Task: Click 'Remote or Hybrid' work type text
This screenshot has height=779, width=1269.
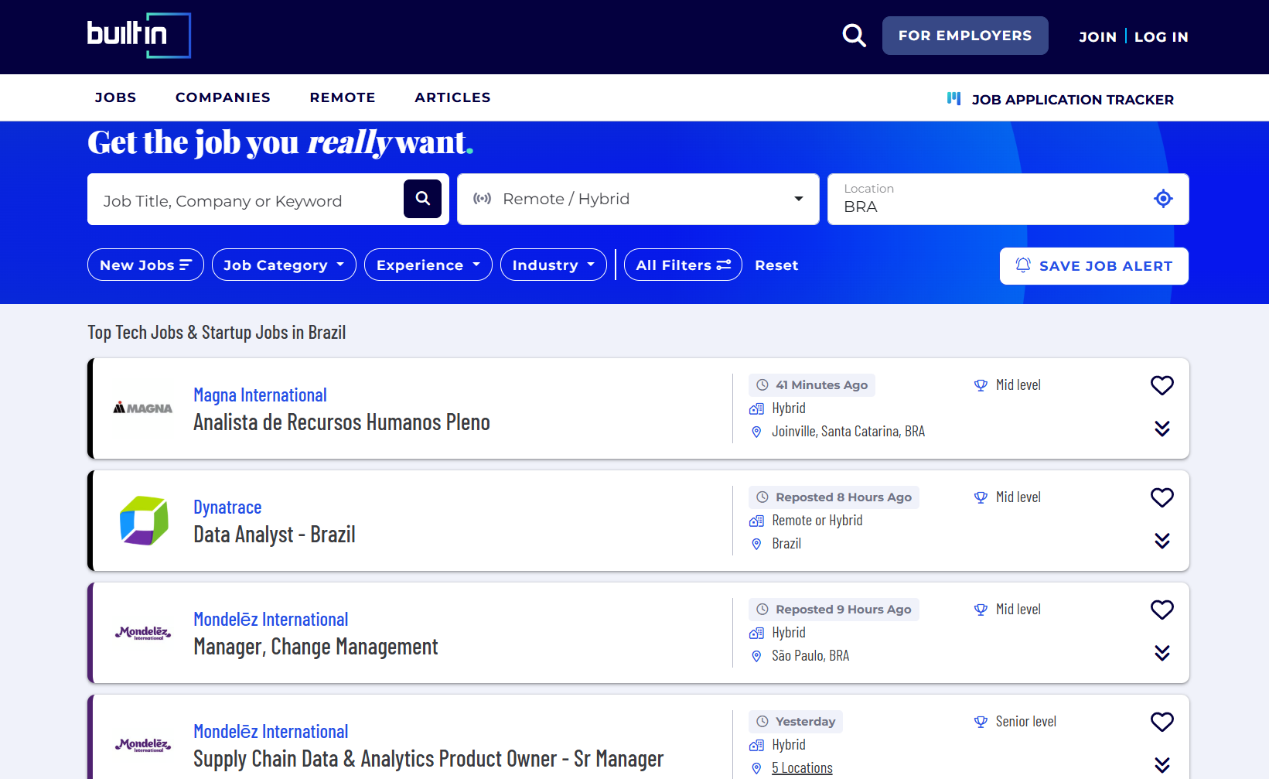Action: tap(817, 521)
